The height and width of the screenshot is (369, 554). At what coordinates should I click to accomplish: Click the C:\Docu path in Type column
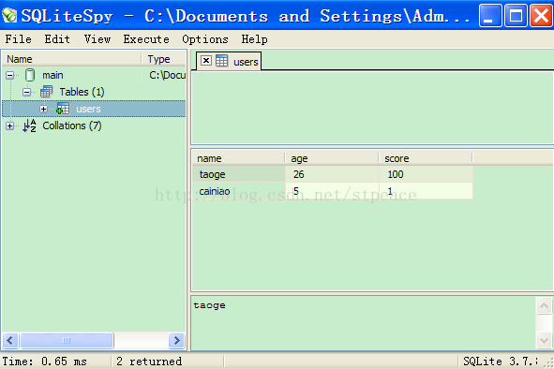(167, 75)
